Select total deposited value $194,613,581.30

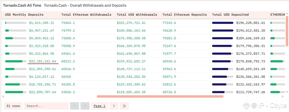click(251, 31)
